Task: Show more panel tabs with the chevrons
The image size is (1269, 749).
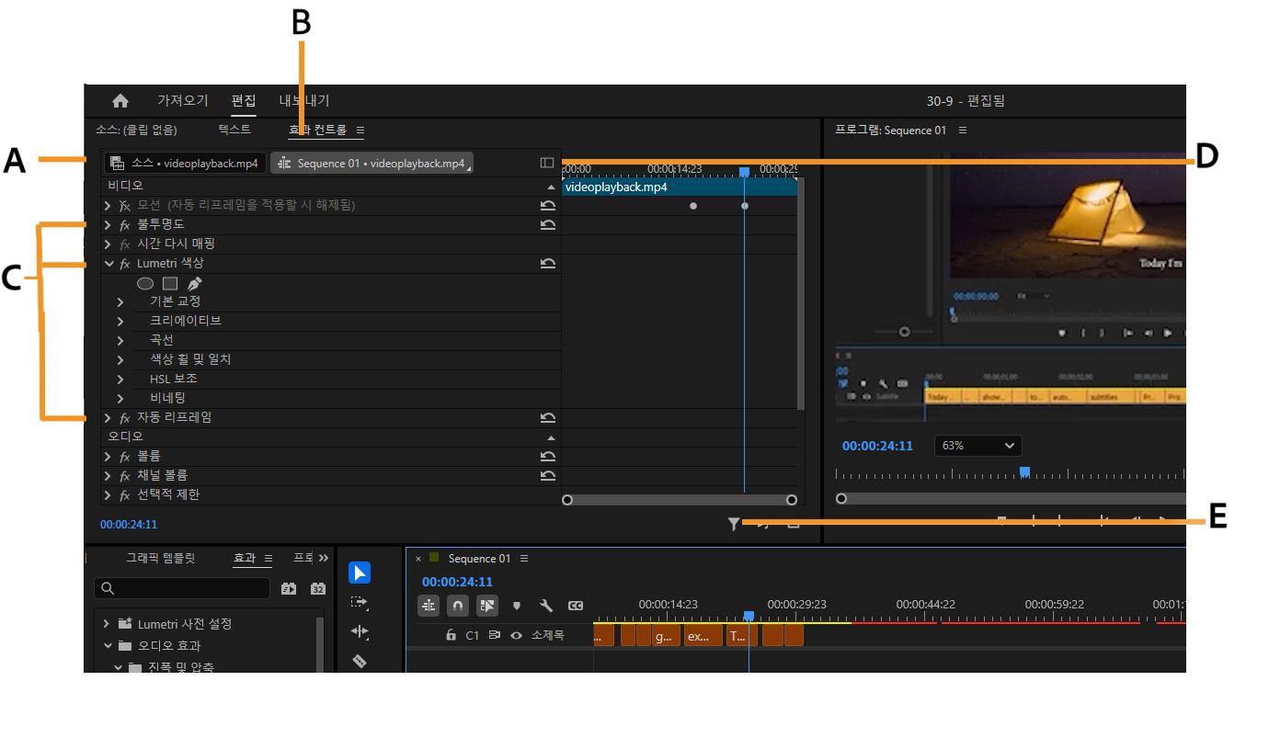Action: pyautogui.click(x=324, y=558)
